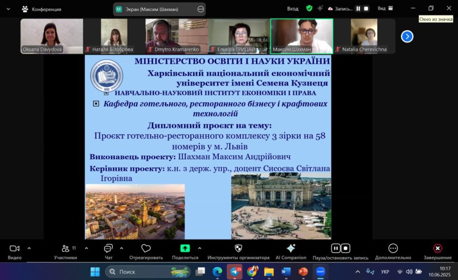The width and height of the screenshot is (458, 280).
Task: Expand share options arrow beside Поделиться
Action: (x=199, y=248)
